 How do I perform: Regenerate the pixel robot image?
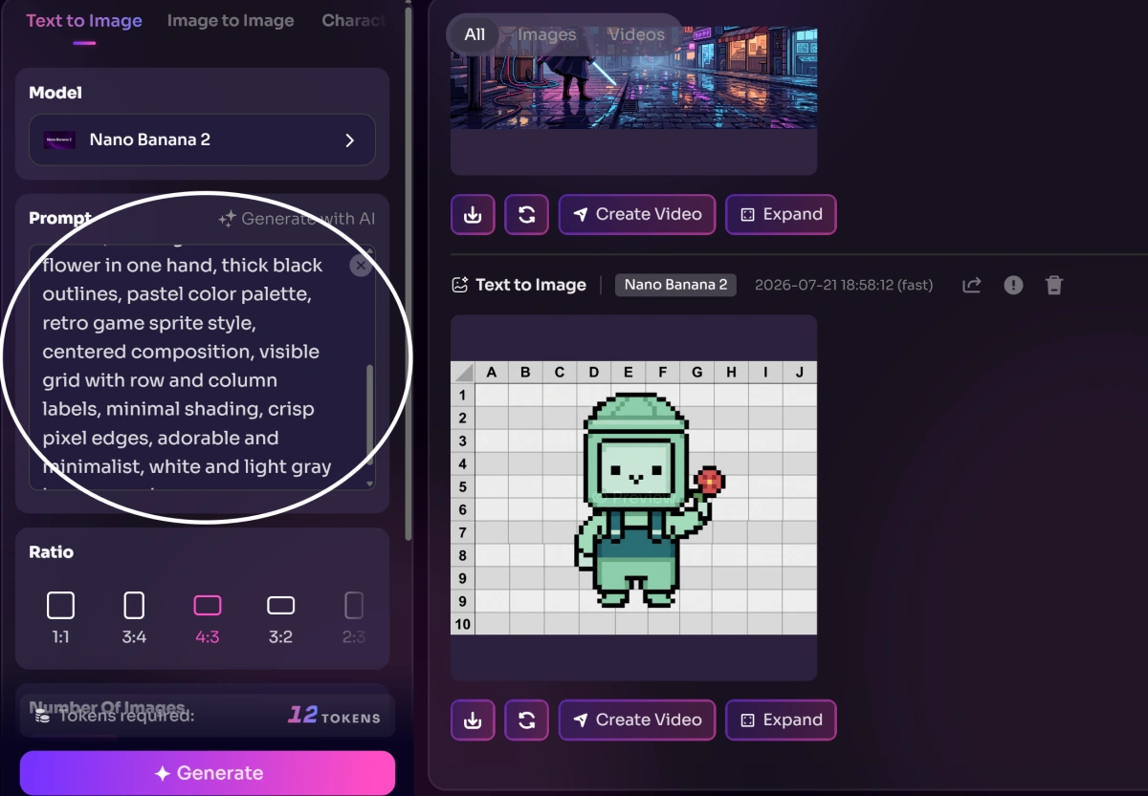coord(526,721)
